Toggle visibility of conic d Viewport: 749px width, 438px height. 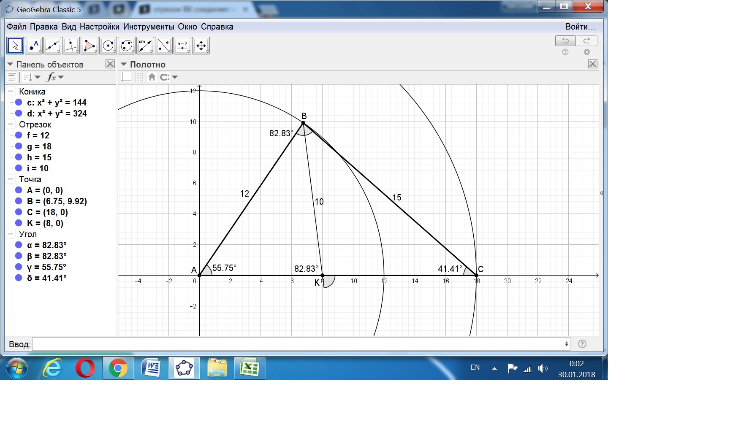(19, 113)
